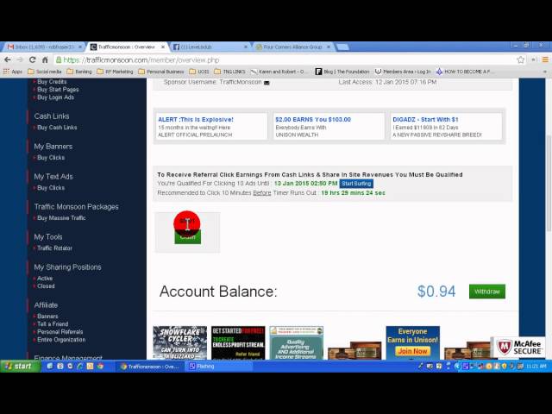The height and width of the screenshot is (414, 552).
Task: Open Members Area Log In bookmark
Action: tap(403, 72)
